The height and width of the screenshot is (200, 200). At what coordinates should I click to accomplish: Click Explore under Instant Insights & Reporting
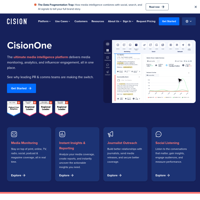(x=66, y=175)
